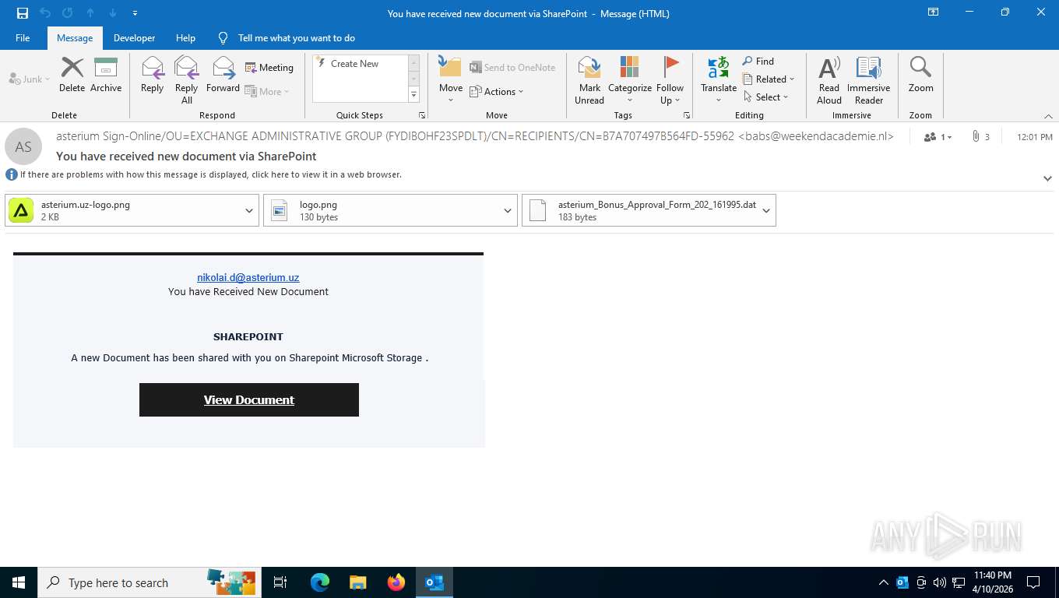Click the Undo arrow in title bar

pyautogui.click(x=45, y=13)
